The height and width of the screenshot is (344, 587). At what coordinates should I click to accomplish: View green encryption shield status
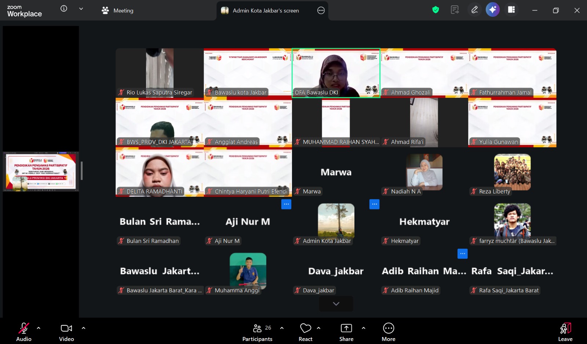(435, 10)
